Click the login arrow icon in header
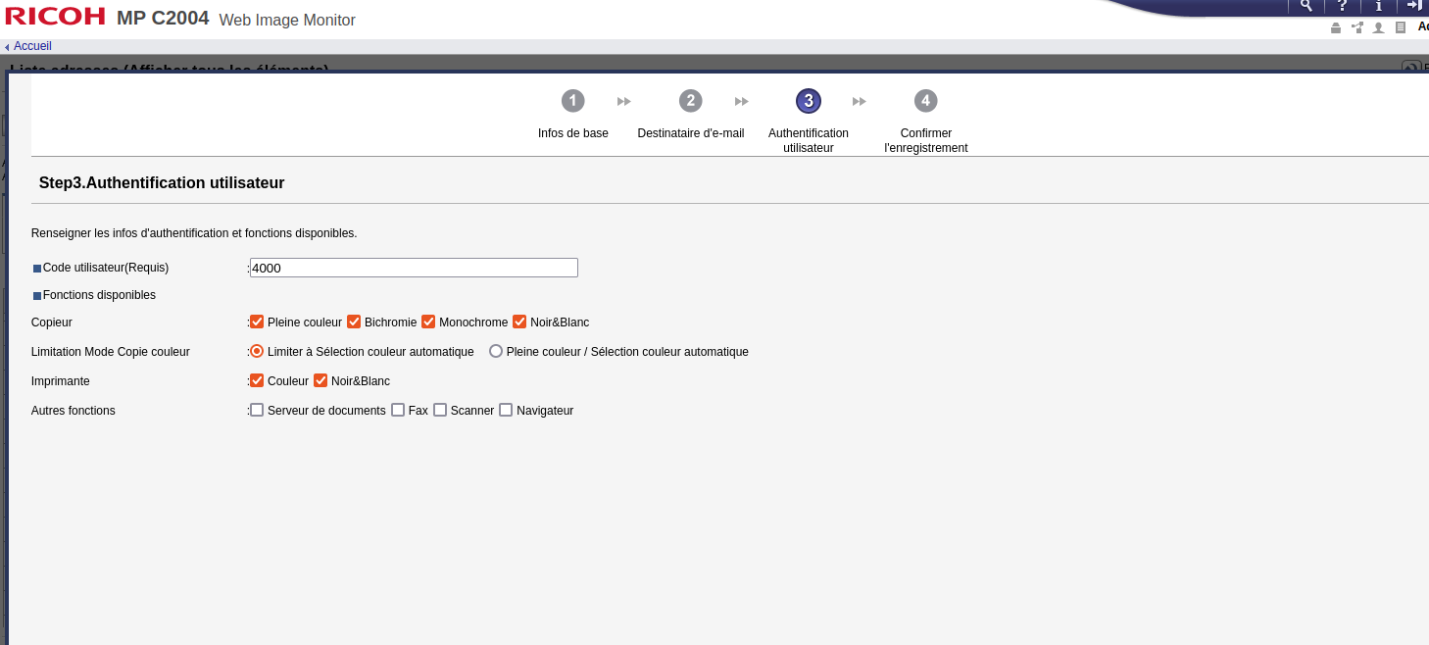Image resolution: width=1429 pixels, height=645 pixels. click(x=1414, y=6)
